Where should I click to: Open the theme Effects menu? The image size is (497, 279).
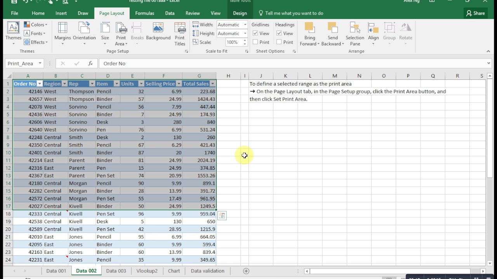36,42
